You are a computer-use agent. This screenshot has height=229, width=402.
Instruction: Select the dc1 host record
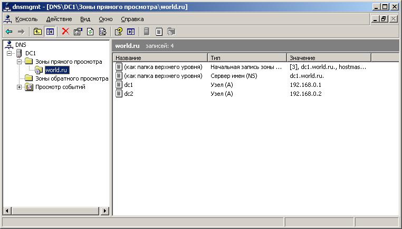[x=128, y=85]
